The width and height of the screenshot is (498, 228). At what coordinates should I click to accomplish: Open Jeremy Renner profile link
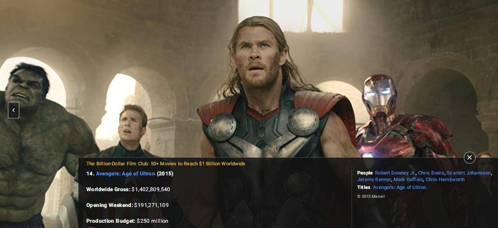pos(374,180)
